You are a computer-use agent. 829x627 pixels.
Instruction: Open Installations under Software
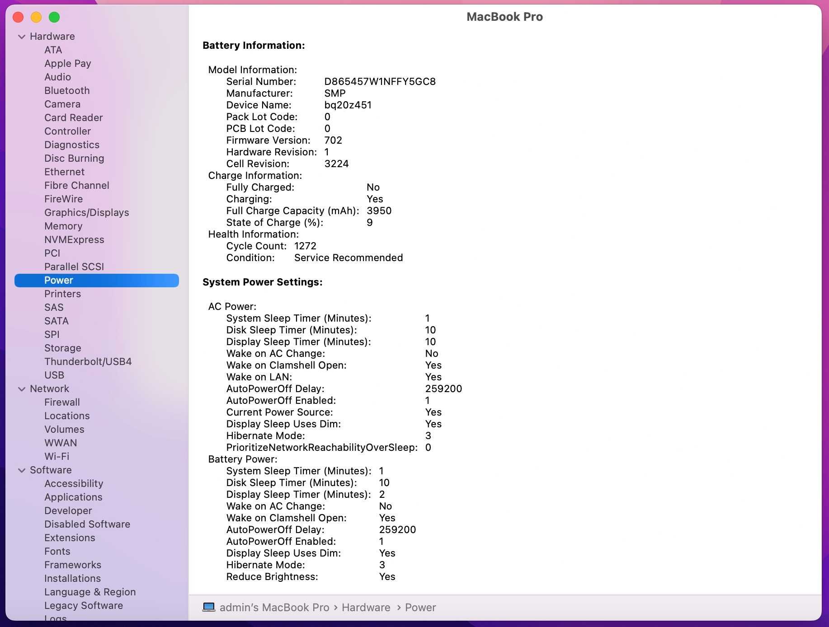(x=72, y=579)
